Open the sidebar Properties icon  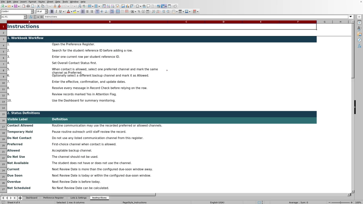359,23
